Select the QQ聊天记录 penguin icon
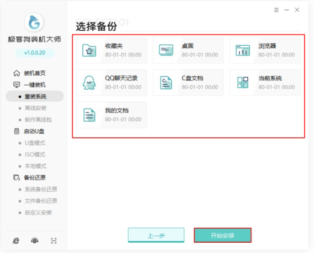This screenshot has height=253, width=314. [89, 83]
